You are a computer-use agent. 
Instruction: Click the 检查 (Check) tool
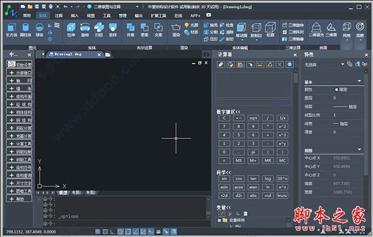[x=226, y=25]
